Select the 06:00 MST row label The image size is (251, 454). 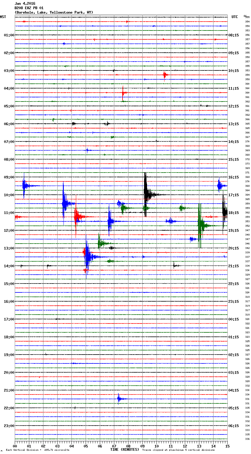tap(9, 124)
